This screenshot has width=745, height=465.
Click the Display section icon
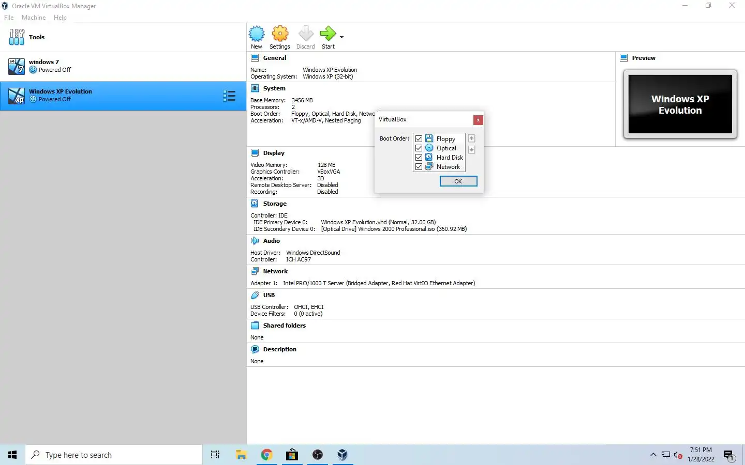255,153
